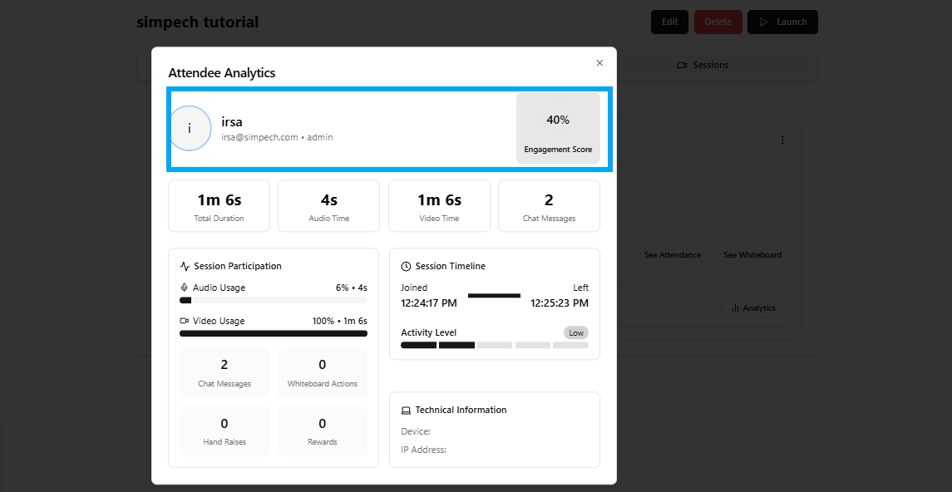Image resolution: width=952 pixels, height=492 pixels.
Task: Launch the simpech tutorial
Action: [x=782, y=22]
